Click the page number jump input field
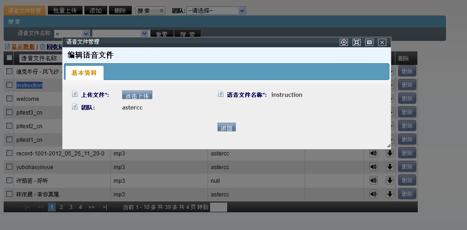 [218, 207]
